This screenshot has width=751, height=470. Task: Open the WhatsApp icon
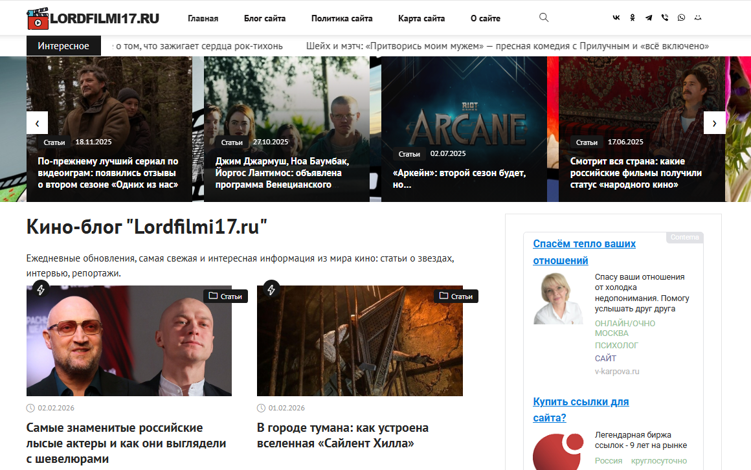click(x=681, y=17)
